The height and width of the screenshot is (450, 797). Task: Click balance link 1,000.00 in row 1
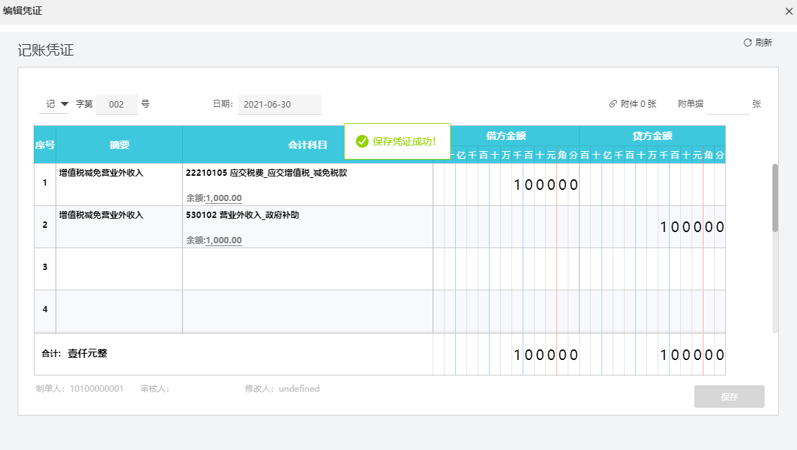[x=223, y=198]
